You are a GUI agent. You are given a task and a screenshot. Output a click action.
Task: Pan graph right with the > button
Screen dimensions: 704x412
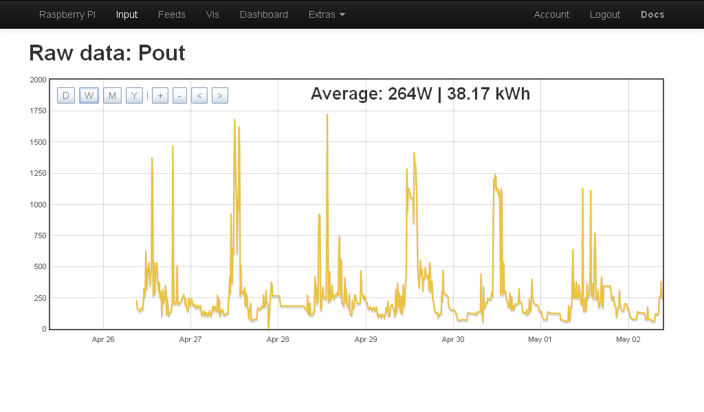[220, 95]
